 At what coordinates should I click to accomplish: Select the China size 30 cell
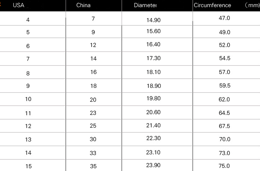[93, 139]
